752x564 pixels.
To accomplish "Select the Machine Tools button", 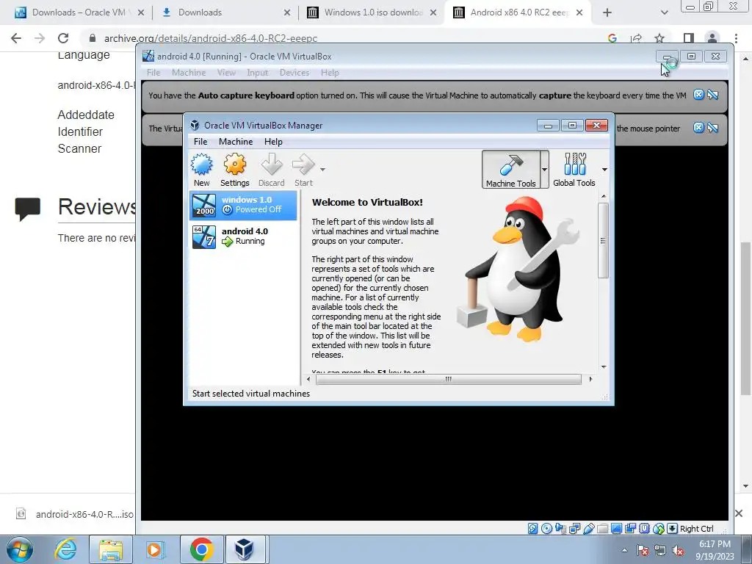I will click(511, 170).
